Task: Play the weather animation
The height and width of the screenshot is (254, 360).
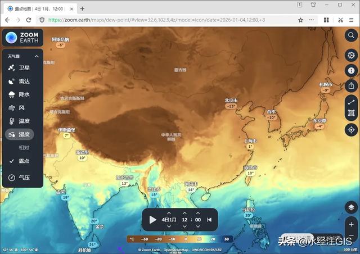Action: [x=152, y=220]
